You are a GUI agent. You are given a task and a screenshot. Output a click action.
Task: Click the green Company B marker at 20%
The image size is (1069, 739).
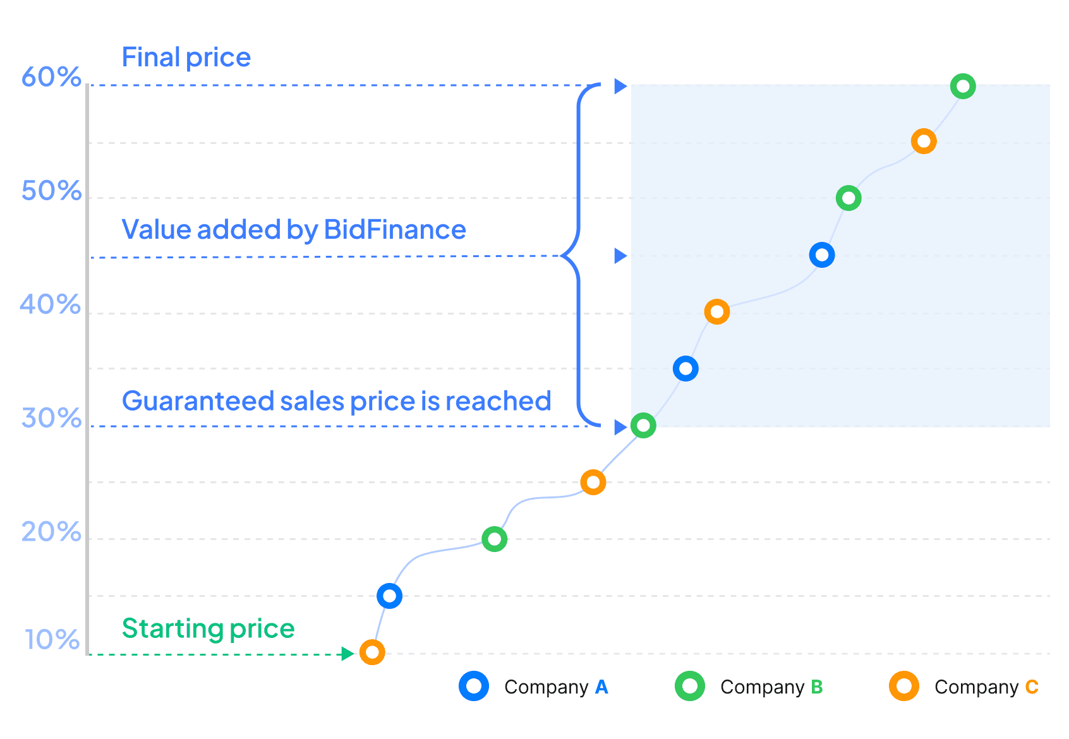(x=494, y=539)
